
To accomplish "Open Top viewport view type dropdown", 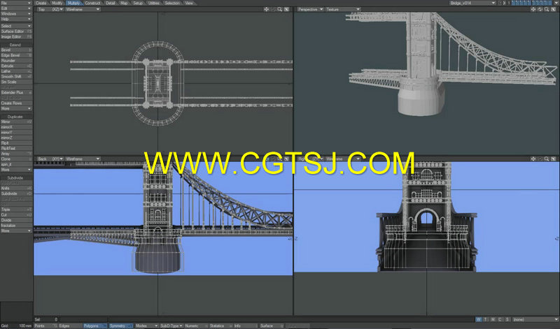I will (50, 9).
